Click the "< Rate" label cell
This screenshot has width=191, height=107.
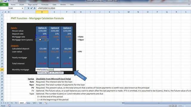click(x=81, y=37)
